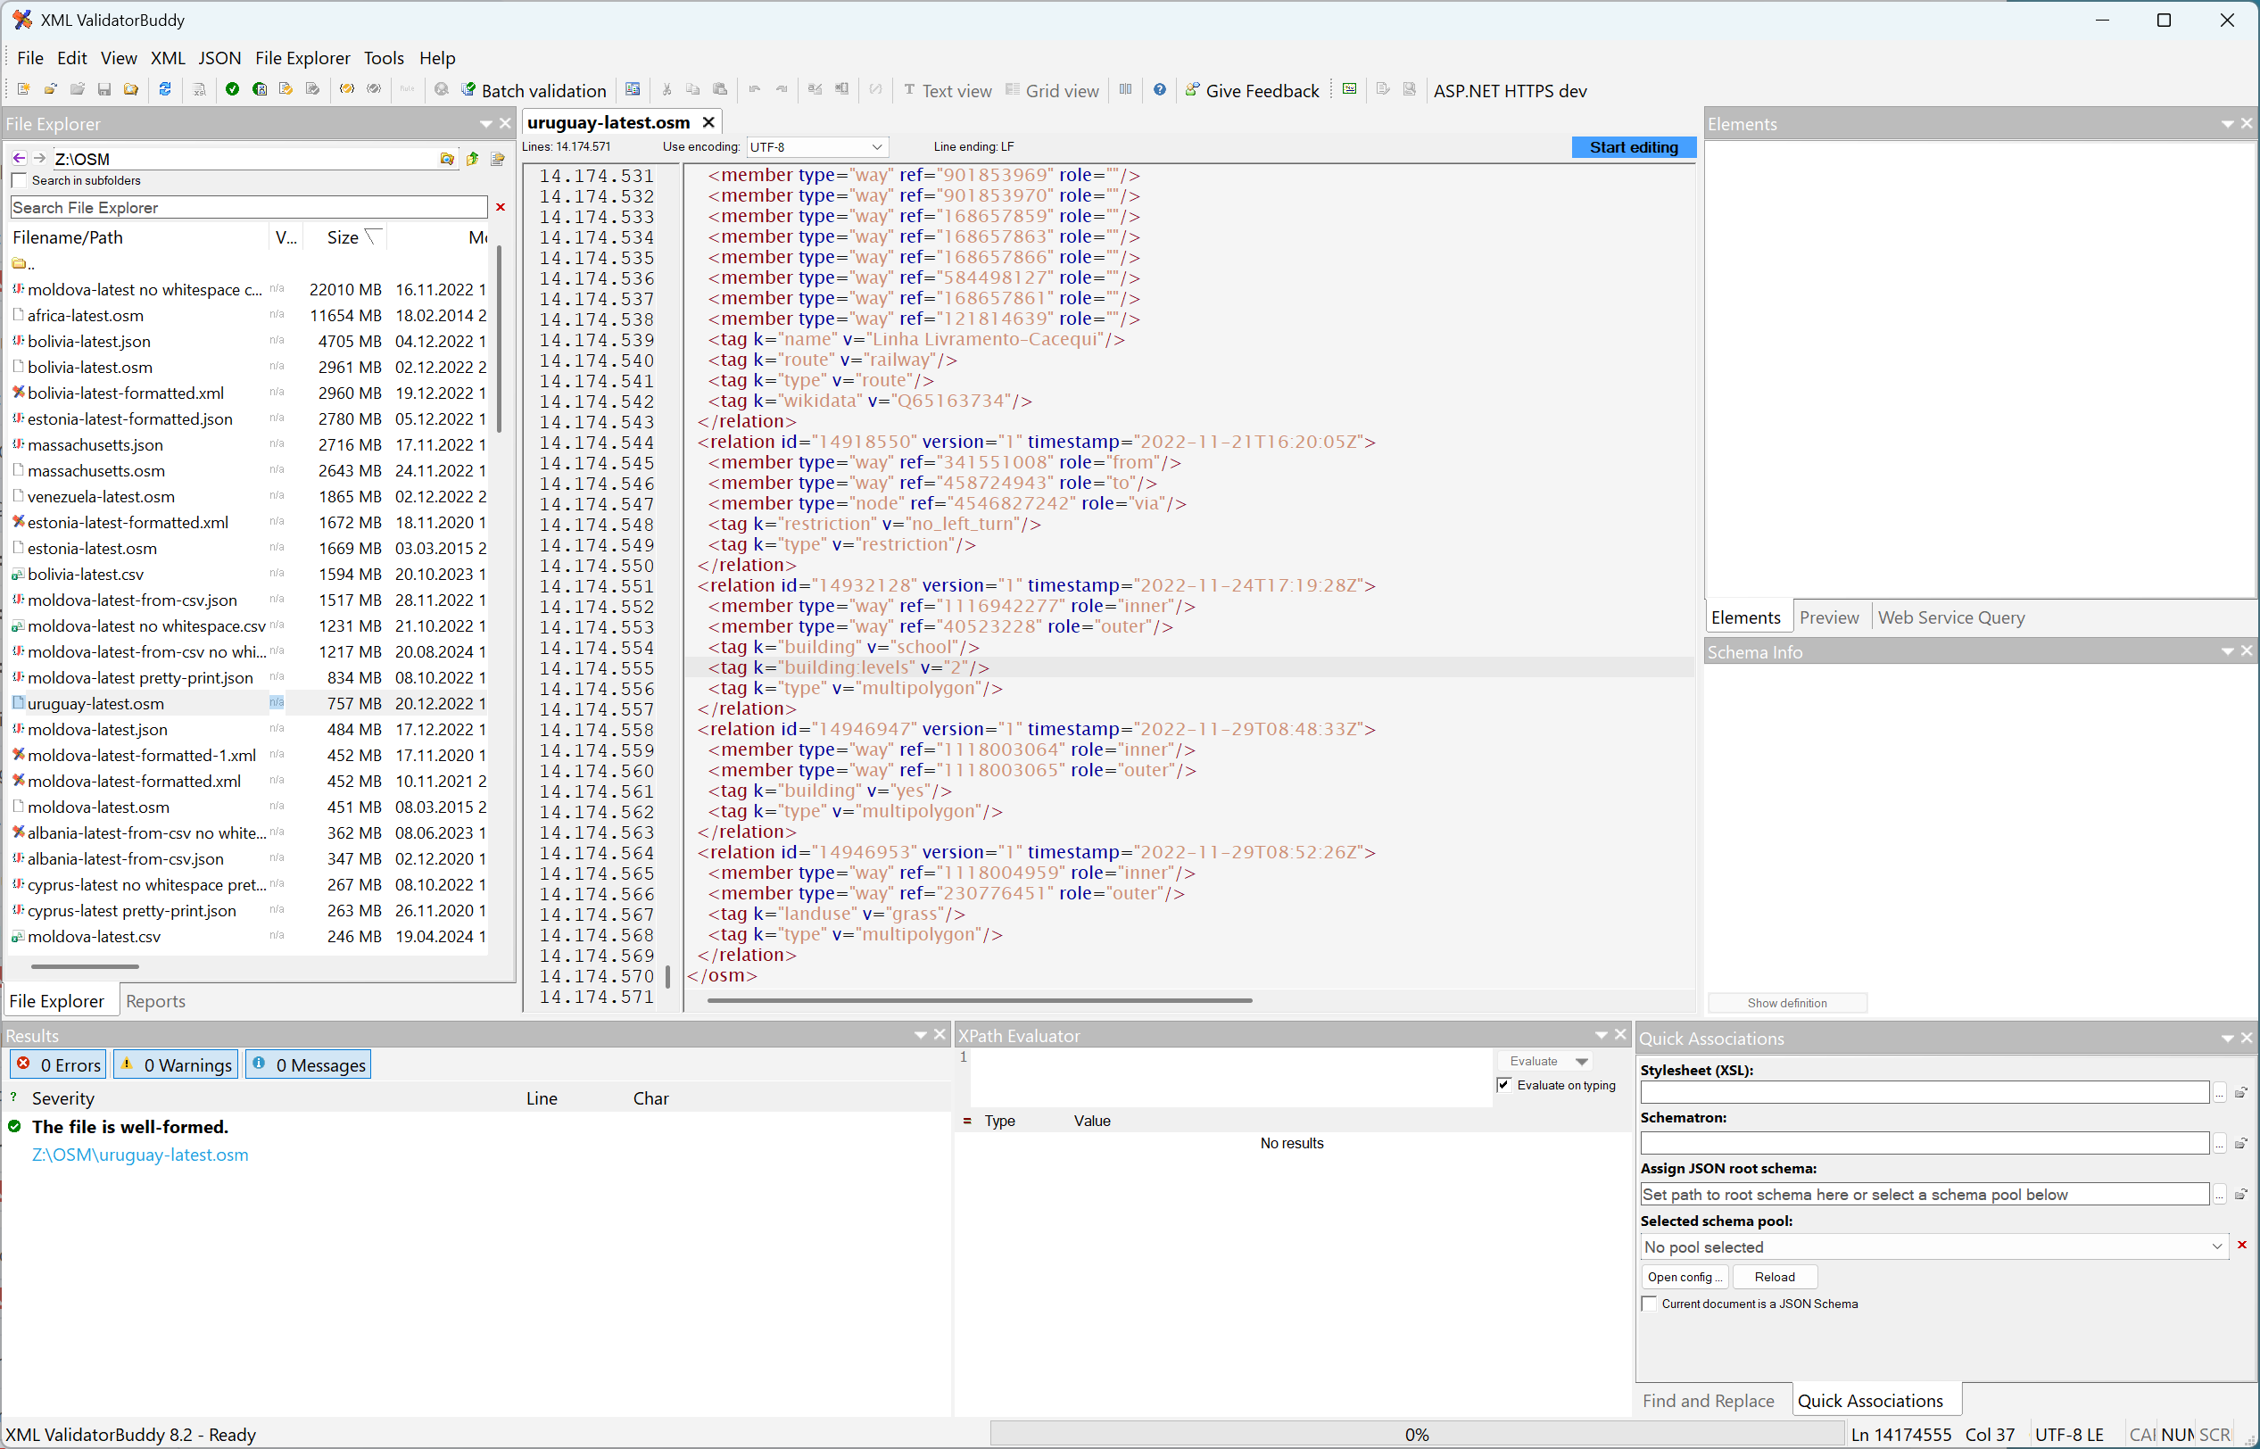Click the Redo arrow icon
This screenshot has height=1449, width=2260.
pos(781,89)
